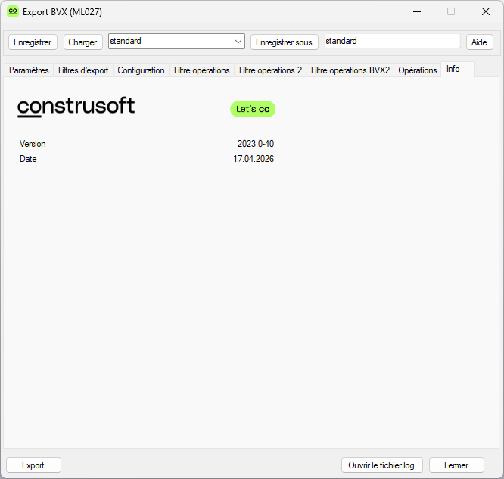Click the Enregistrer button
The width and height of the screenshot is (504, 479).
[33, 42]
